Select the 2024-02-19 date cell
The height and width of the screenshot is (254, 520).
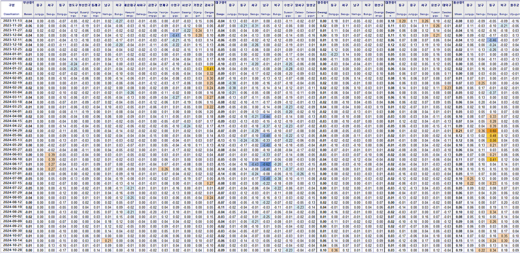(11, 83)
